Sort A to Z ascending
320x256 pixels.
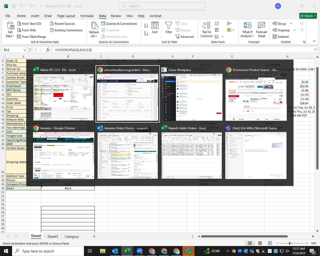[146, 25]
